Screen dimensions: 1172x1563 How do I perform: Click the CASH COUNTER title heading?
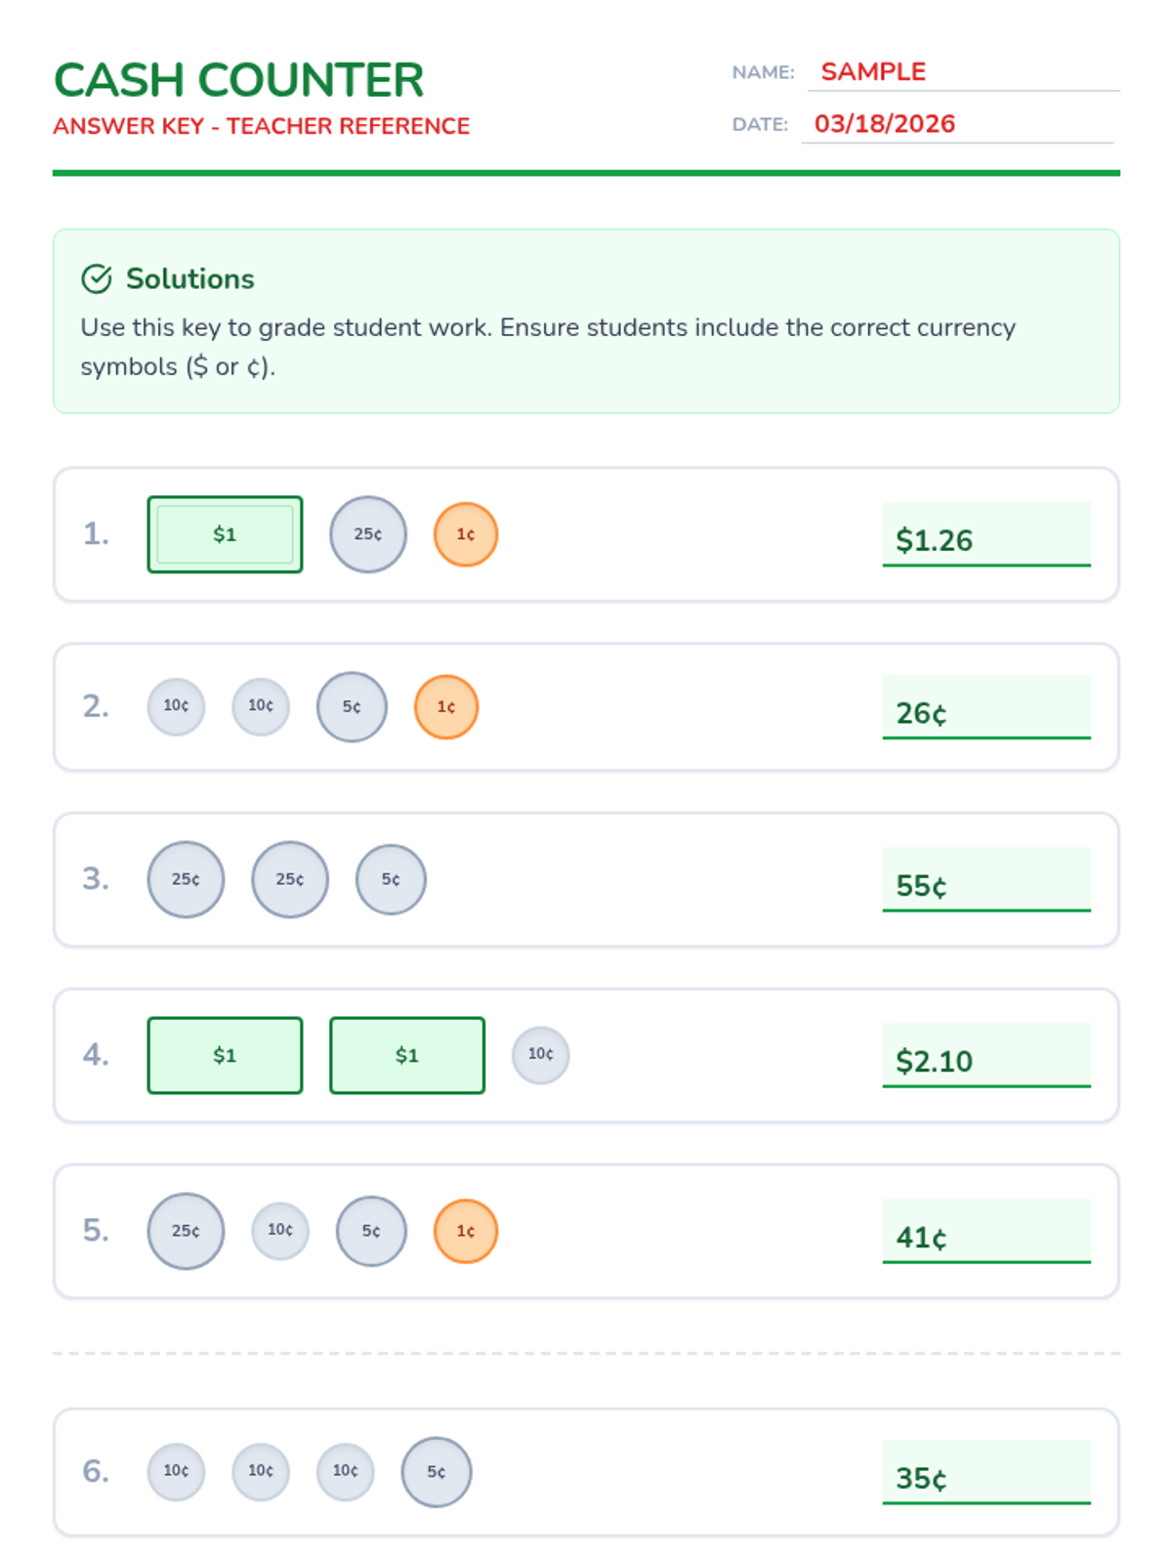[x=238, y=80]
